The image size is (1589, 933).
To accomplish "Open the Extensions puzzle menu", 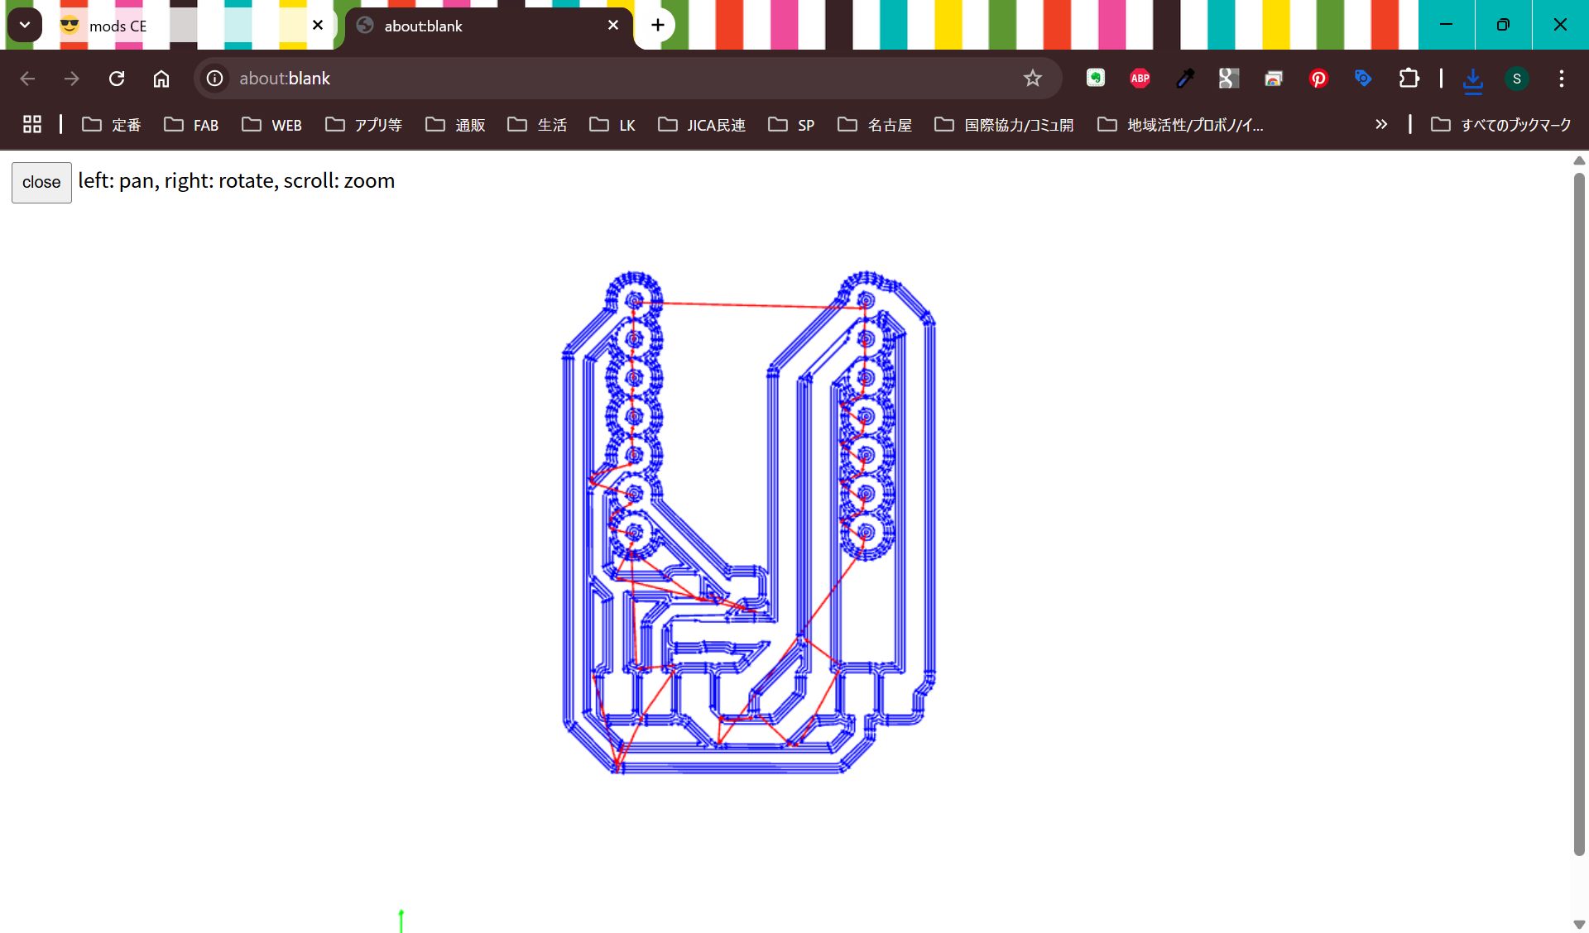I will (x=1409, y=79).
